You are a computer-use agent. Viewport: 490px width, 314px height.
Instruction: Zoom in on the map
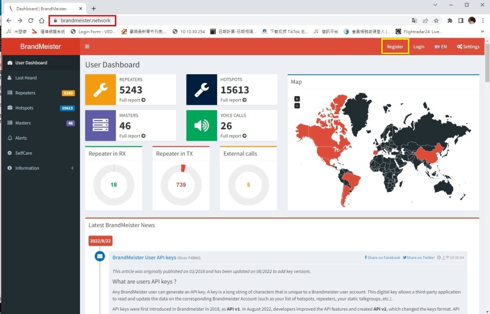click(297, 99)
